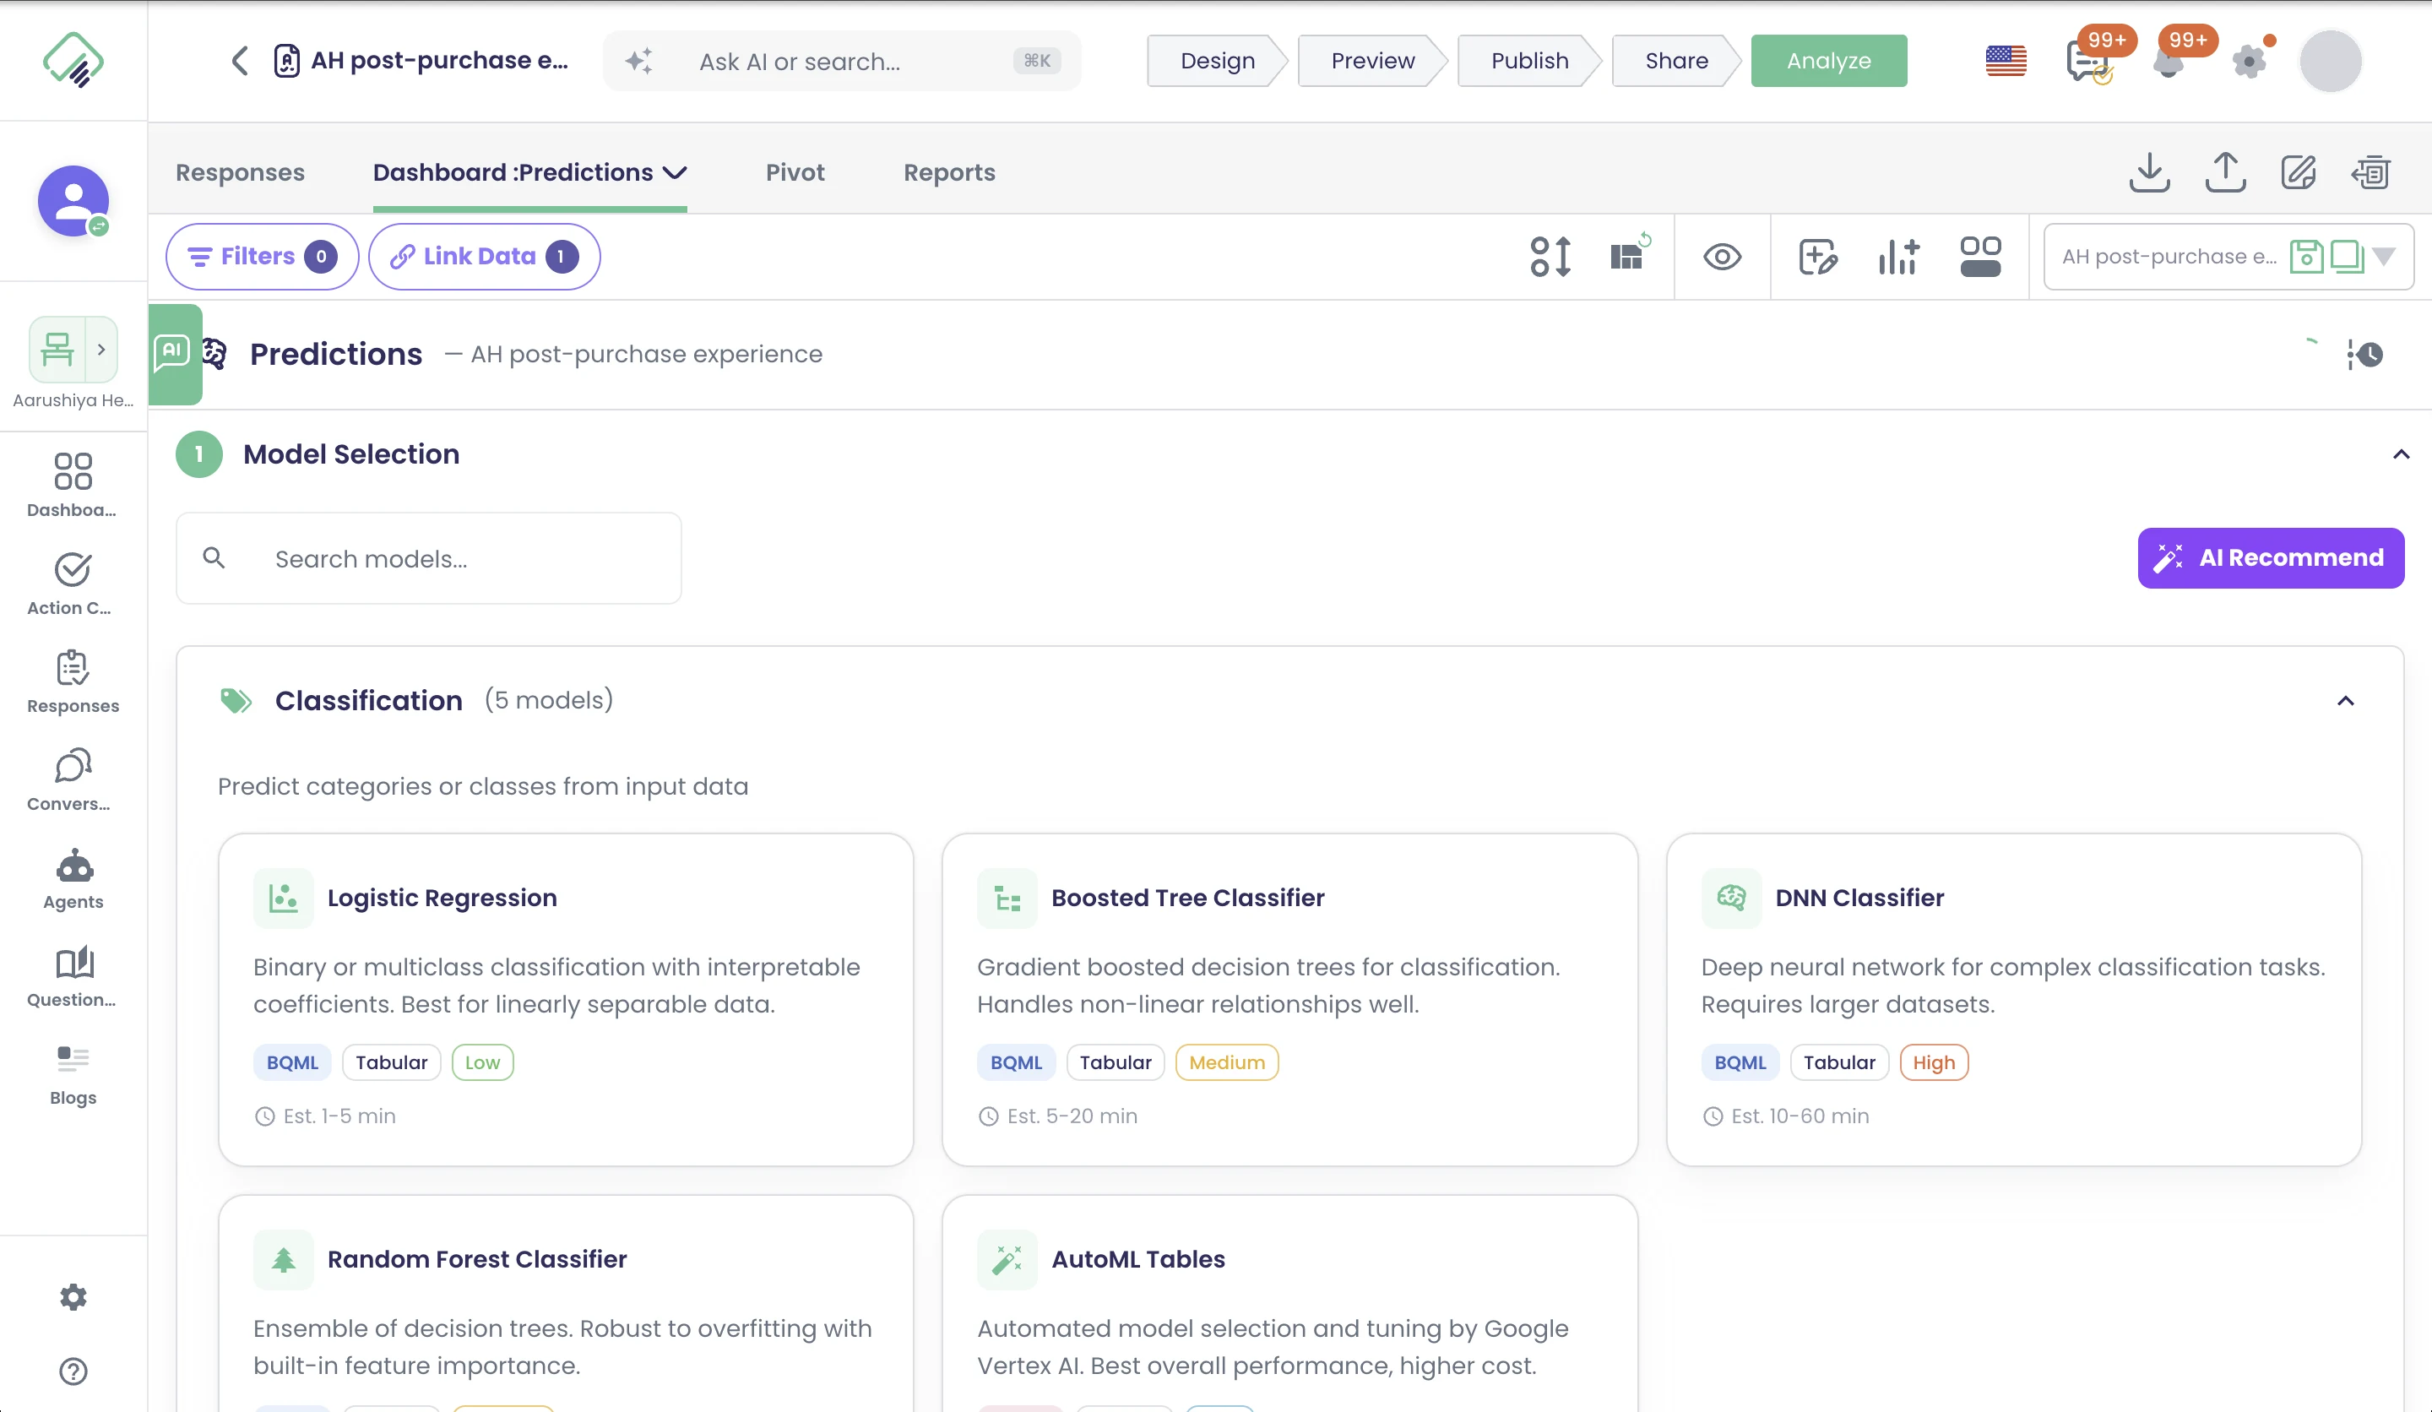
Task: Click the Ask AI or search box
Action: pos(842,61)
